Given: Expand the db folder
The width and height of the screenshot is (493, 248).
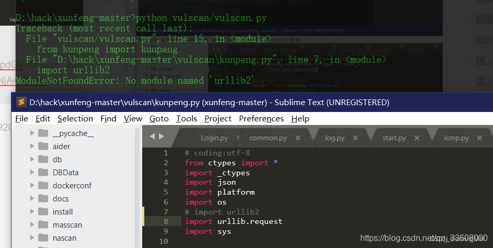Looking at the screenshot, I should point(32,159).
